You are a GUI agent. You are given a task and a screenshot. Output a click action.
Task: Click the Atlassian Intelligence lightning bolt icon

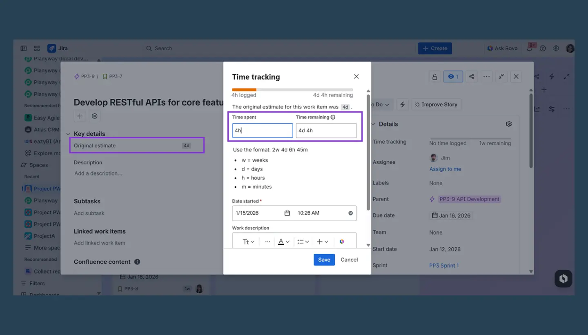point(402,104)
